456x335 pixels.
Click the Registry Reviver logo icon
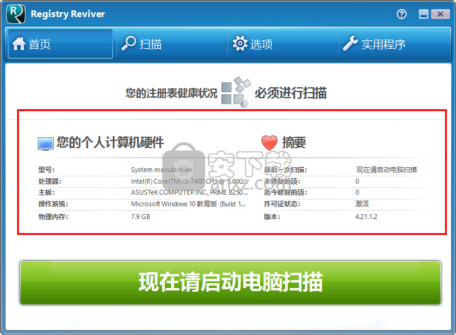point(16,13)
